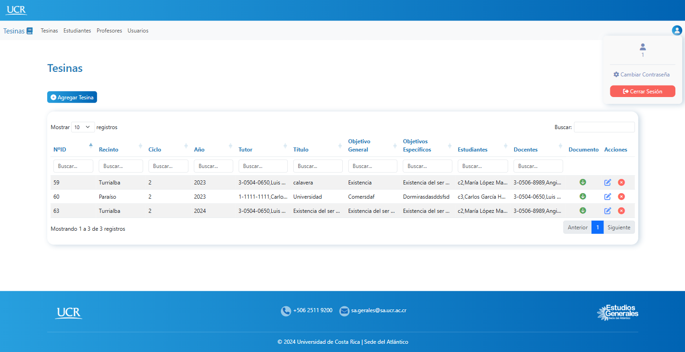685x352 pixels.
Task: Select the 'c3,Carlos García H...' cell
Action: 483,197
